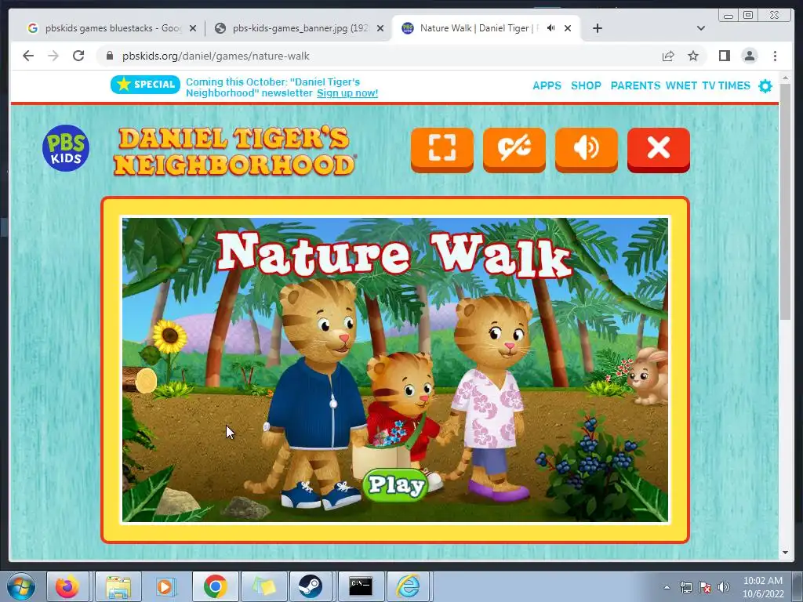Go back to previous page
Image resolution: width=803 pixels, height=602 pixels.
[28, 56]
